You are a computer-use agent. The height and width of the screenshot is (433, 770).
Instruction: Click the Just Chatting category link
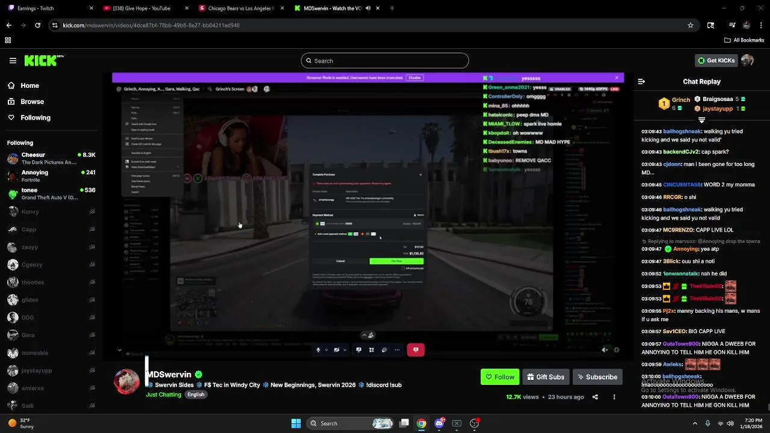click(164, 395)
